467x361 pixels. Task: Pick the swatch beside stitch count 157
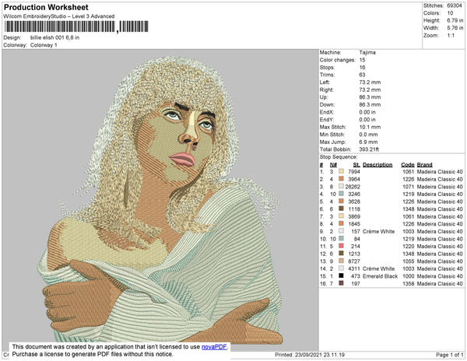[342, 231]
